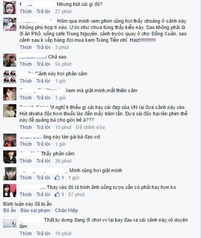Click the thumbs-up icon on the "rượu cần" comment
This screenshot has width=201, height=238.
pyautogui.click(x=57, y=194)
